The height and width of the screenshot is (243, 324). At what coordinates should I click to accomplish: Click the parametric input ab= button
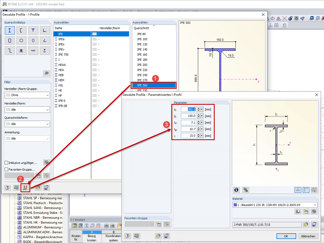click(x=26, y=188)
